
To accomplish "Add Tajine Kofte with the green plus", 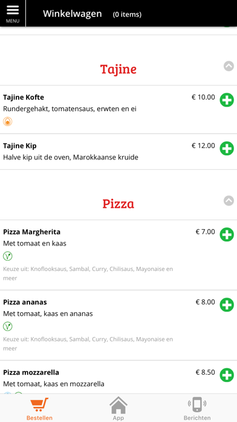I will 227,100.
